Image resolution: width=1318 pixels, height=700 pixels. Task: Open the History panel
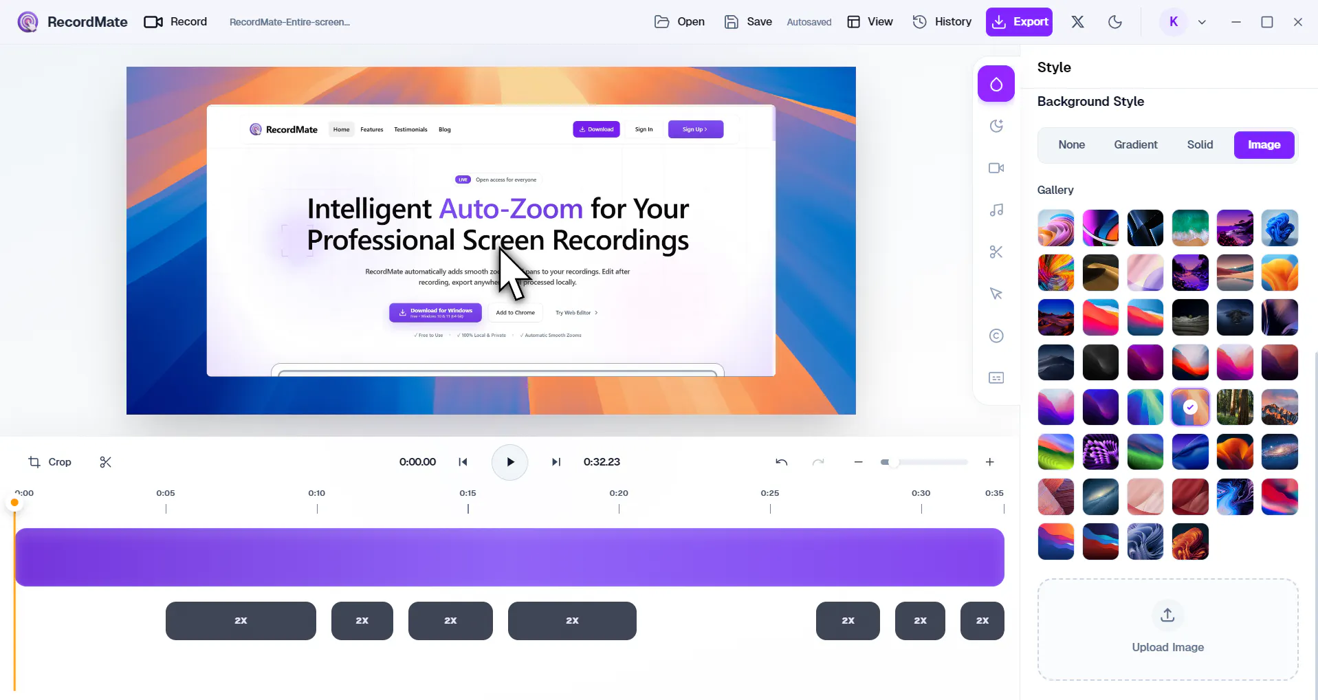pyautogui.click(x=942, y=22)
